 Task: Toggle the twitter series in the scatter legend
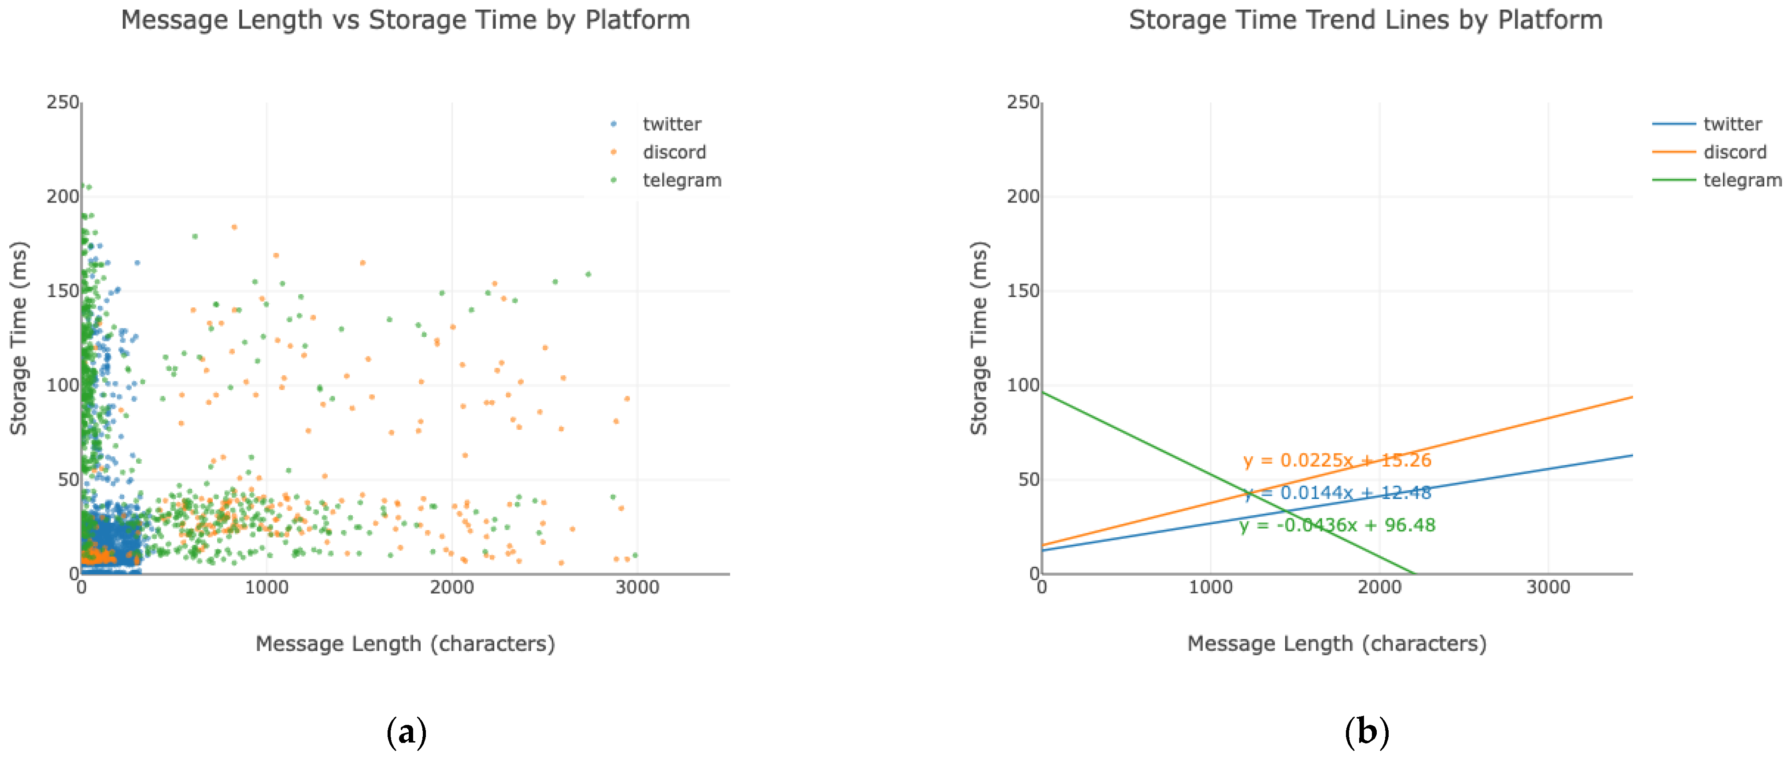[x=671, y=124]
